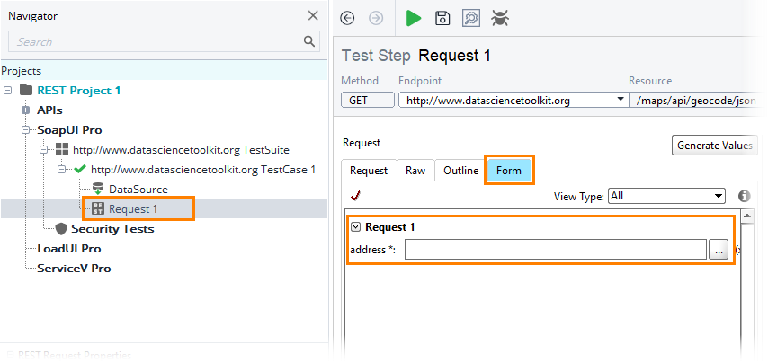Go back with the left arrow icon
This screenshot has height=362, width=768.
point(347,19)
